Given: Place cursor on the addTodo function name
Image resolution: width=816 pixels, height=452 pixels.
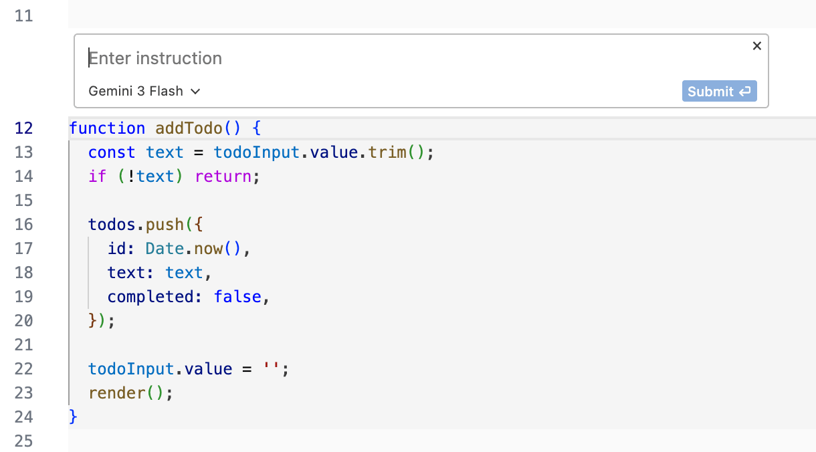Looking at the screenshot, I should point(189,128).
